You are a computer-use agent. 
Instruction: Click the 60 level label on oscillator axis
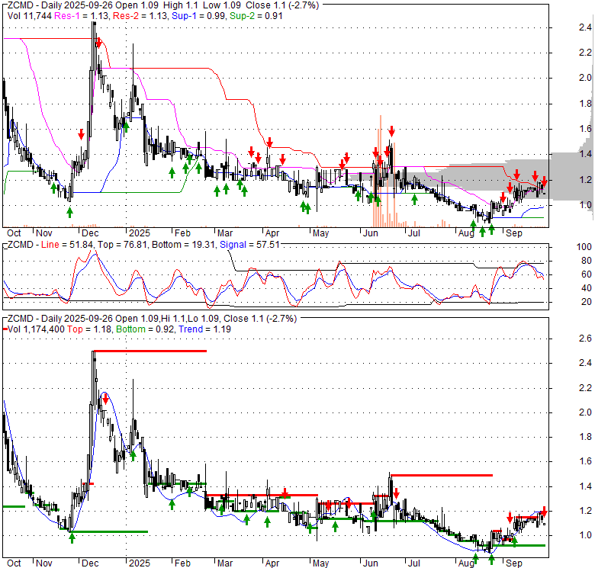pos(587,274)
